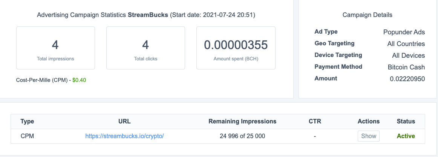The width and height of the screenshot is (438, 157).
Task: Click the Active status text
Action: (x=406, y=136)
